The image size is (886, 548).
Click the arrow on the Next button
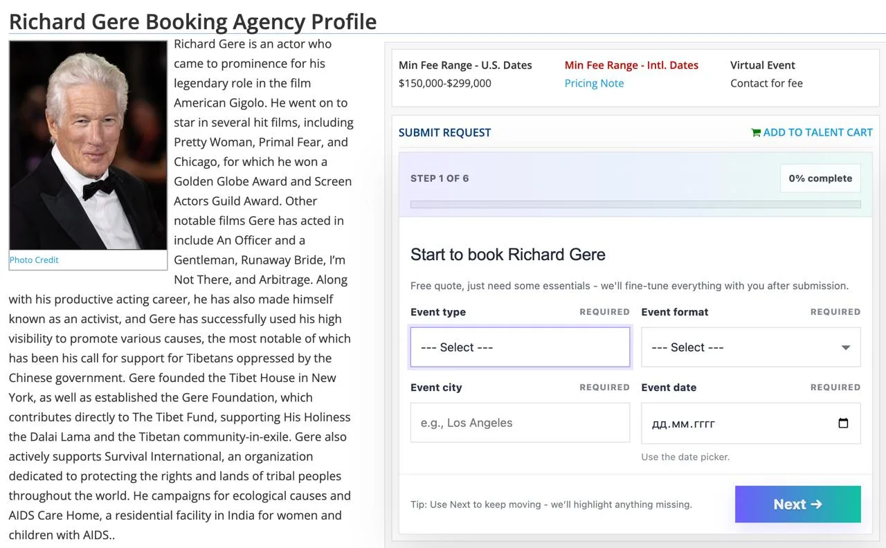coord(816,504)
